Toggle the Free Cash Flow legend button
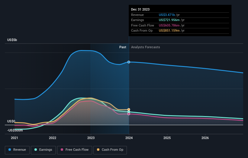The image size is (248, 158). [75, 150]
